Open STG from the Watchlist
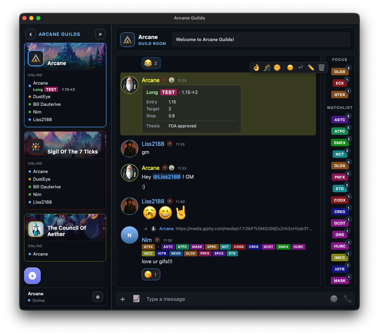 click(x=340, y=189)
